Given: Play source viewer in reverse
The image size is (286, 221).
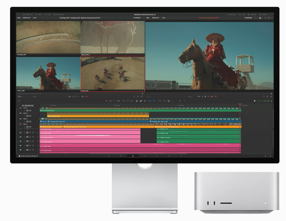Looking at the screenshot, I should 73,96.
